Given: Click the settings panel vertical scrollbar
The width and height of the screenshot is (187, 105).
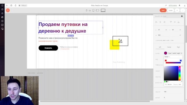Looking at the screenshot, I should [x=186, y=34].
